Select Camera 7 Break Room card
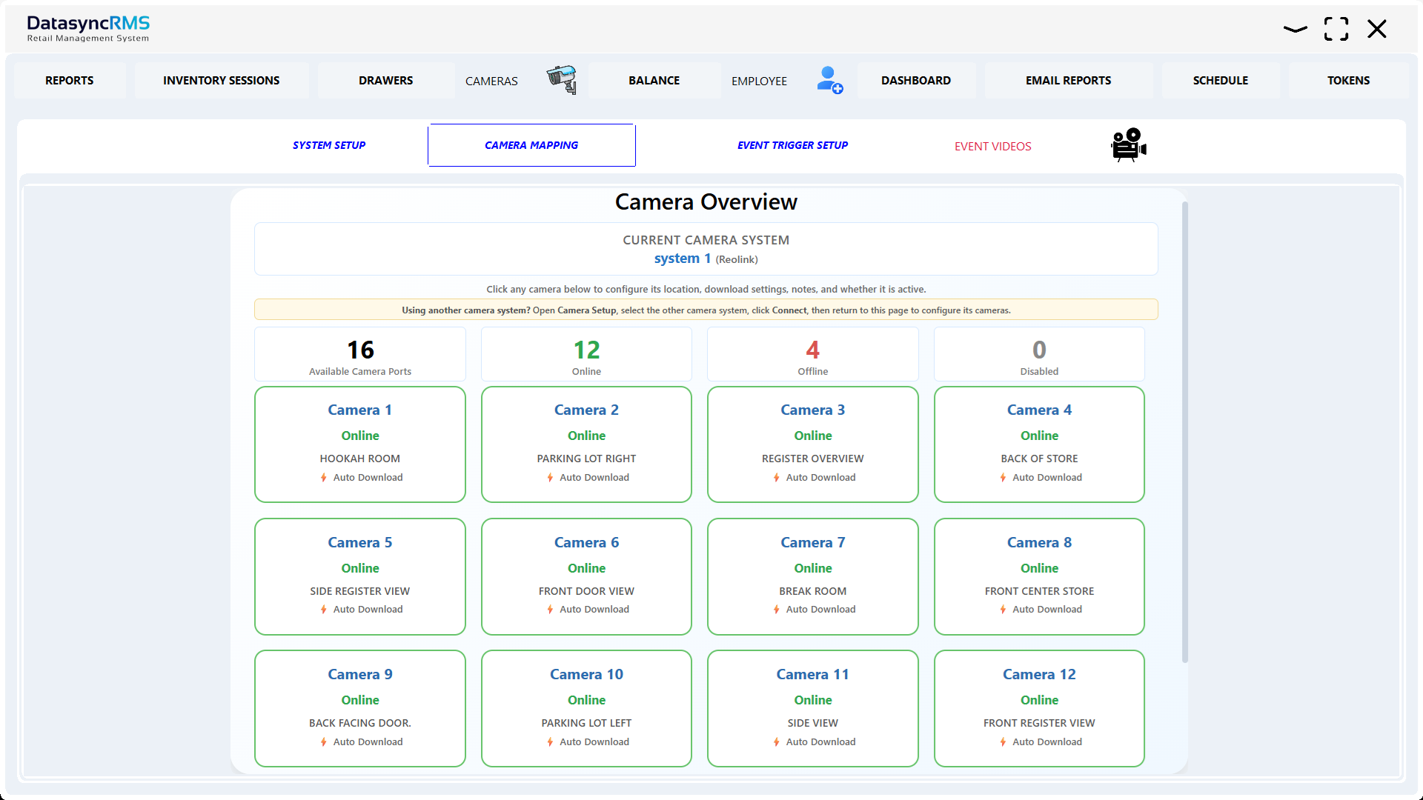 point(813,576)
